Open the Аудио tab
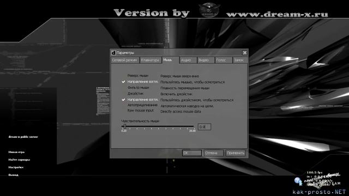349x196 pixels. point(188,60)
